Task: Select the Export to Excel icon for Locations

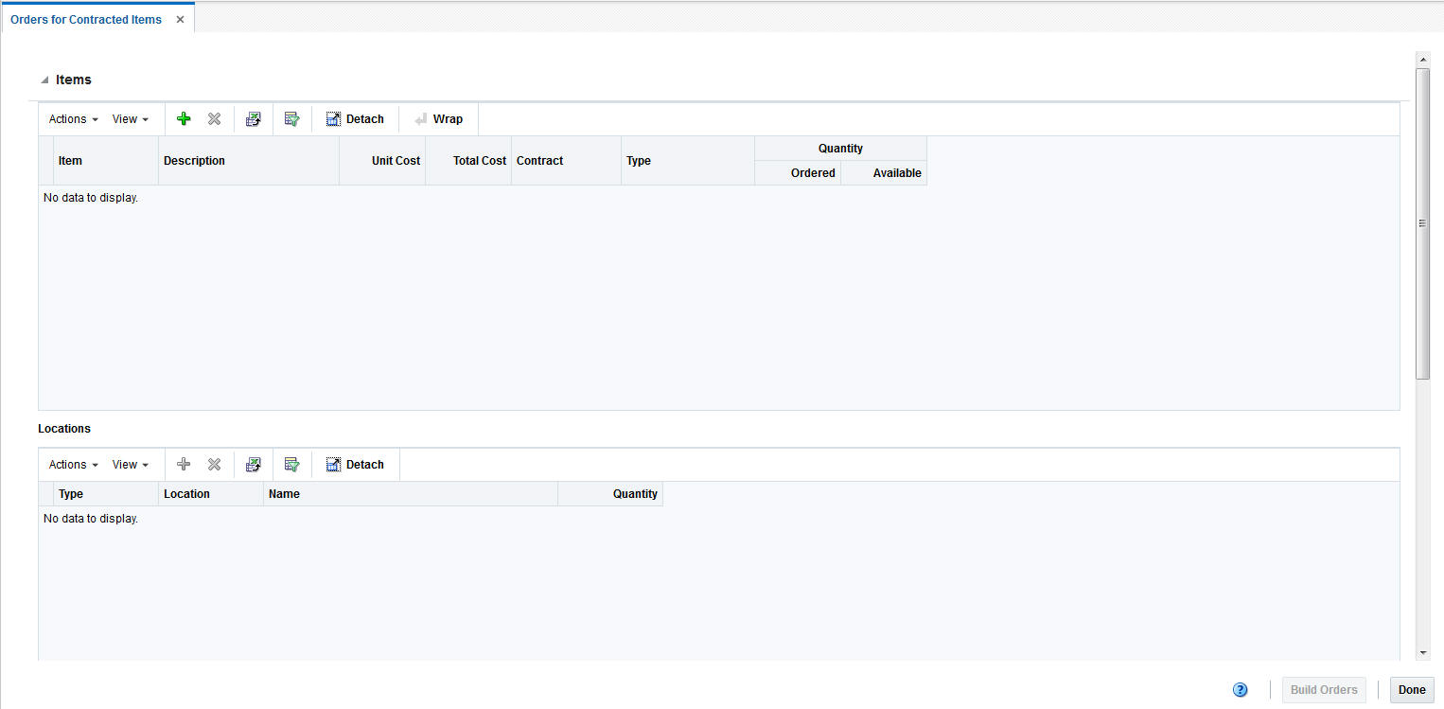Action: click(253, 464)
